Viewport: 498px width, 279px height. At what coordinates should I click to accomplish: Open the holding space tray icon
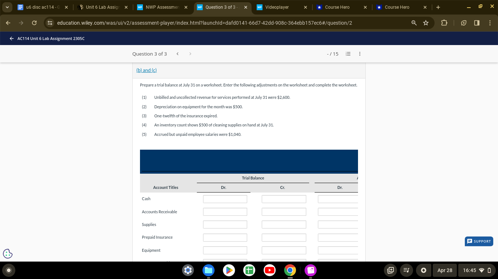pos(390,270)
